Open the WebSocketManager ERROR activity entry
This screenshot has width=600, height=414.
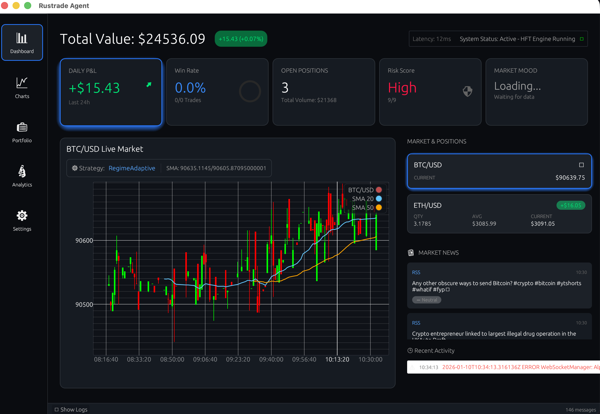click(503, 367)
